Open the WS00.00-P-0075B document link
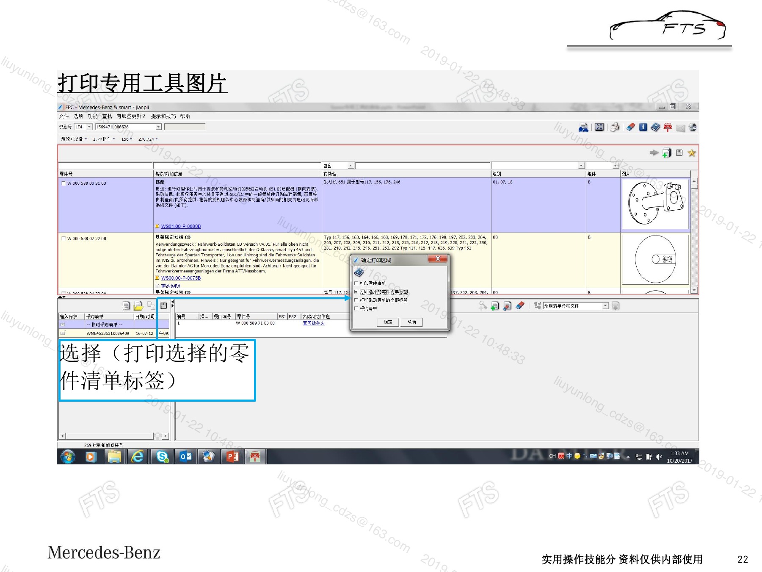This screenshot has width=762, height=572. click(181, 278)
